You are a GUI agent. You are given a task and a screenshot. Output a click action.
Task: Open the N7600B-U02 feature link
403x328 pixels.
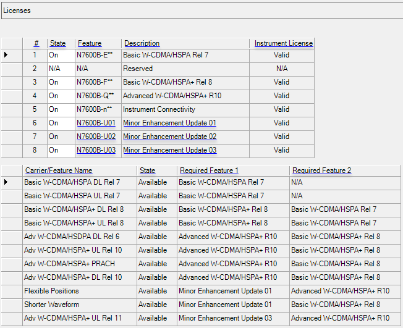point(96,137)
